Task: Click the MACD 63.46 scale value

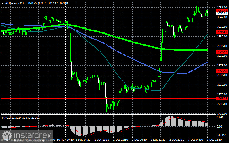Action: [220, 117]
